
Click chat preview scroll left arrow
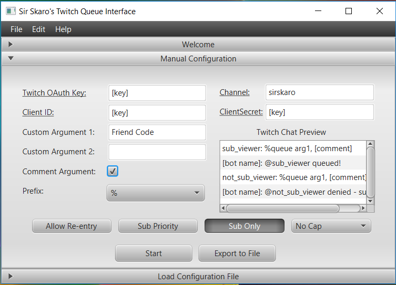(x=224, y=208)
